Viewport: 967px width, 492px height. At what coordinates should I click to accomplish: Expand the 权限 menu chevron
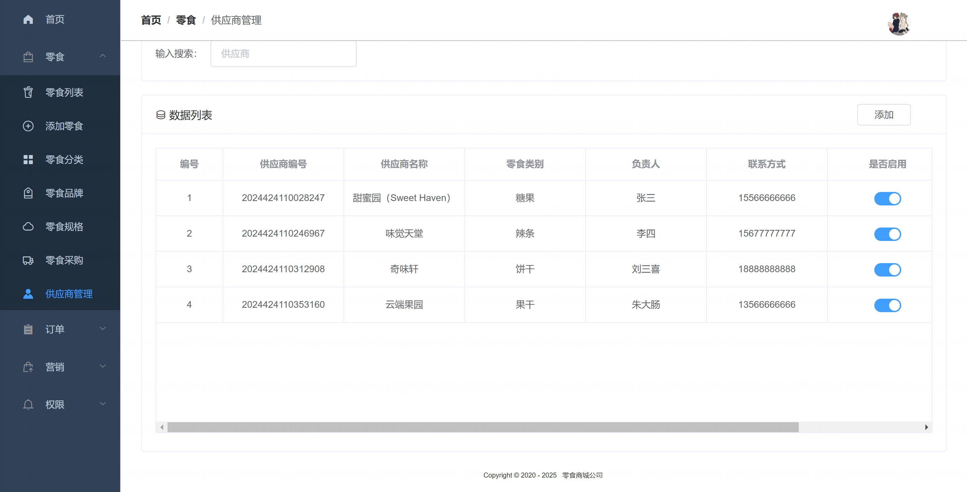[x=102, y=403]
